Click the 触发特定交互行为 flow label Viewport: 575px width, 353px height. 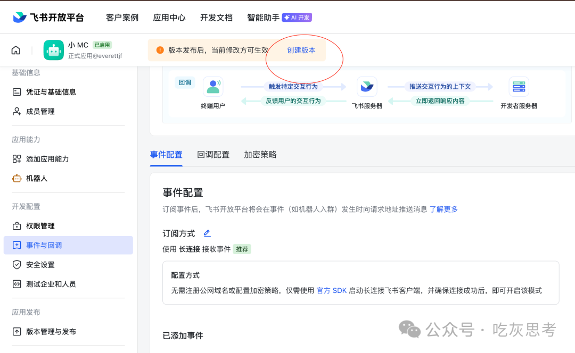[x=293, y=87]
